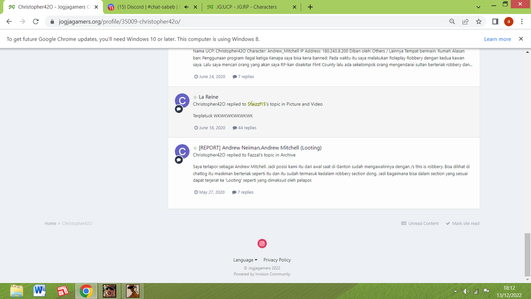Screen dimensions: 531x299
Task: Open the Picture and Video forum link
Action: click(304, 104)
